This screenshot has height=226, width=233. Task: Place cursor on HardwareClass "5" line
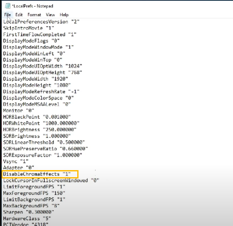click(x=27, y=218)
